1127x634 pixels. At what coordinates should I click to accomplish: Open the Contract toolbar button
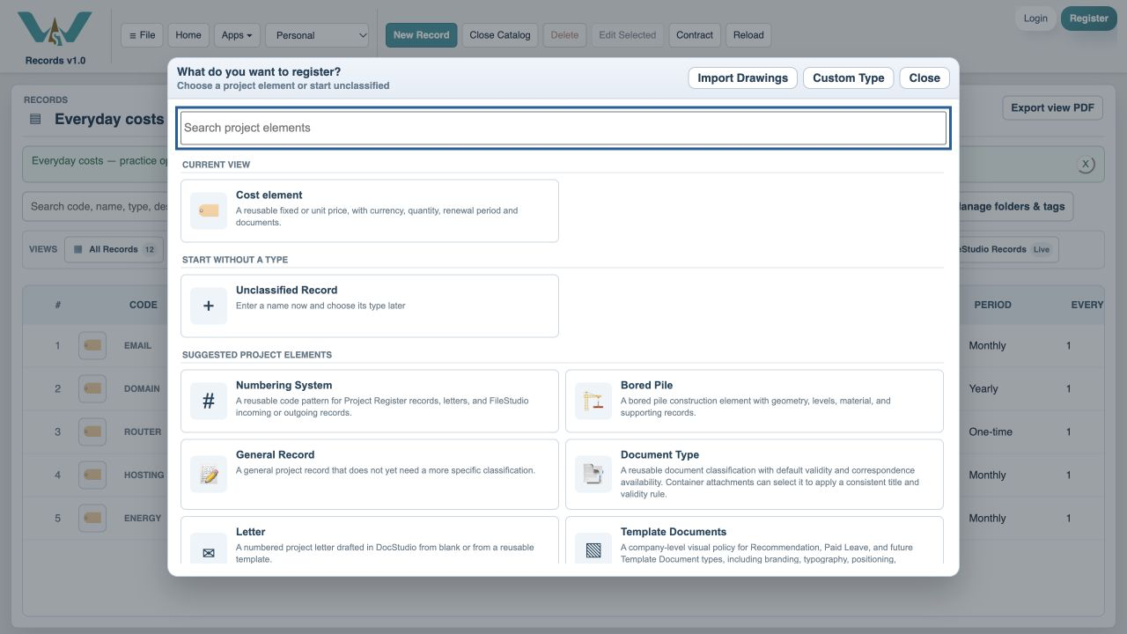[x=695, y=35]
